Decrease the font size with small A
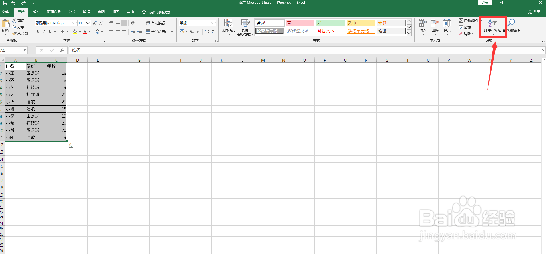The width and height of the screenshot is (546, 254). click(101, 23)
